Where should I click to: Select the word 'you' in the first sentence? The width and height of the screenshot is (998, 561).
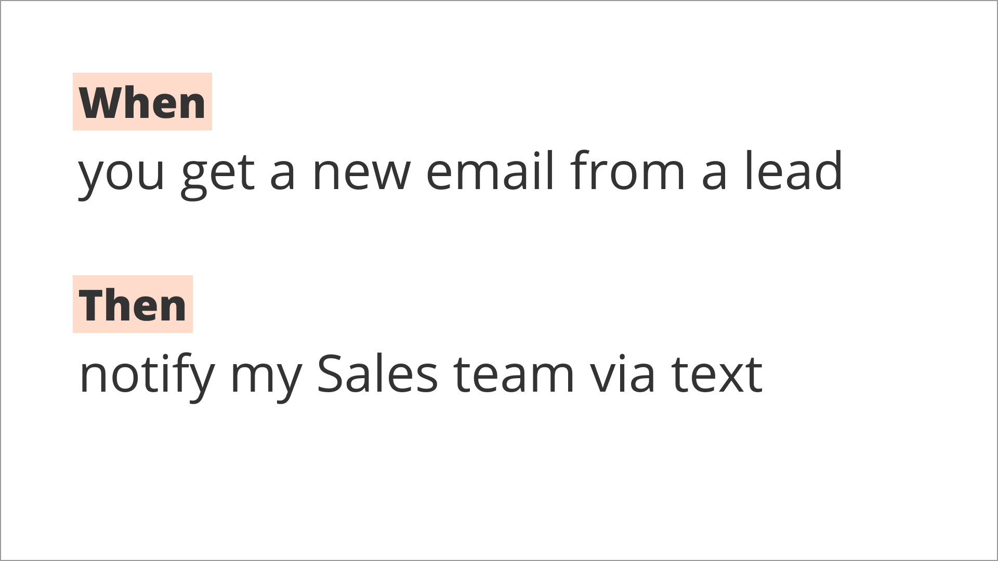click(x=121, y=175)
